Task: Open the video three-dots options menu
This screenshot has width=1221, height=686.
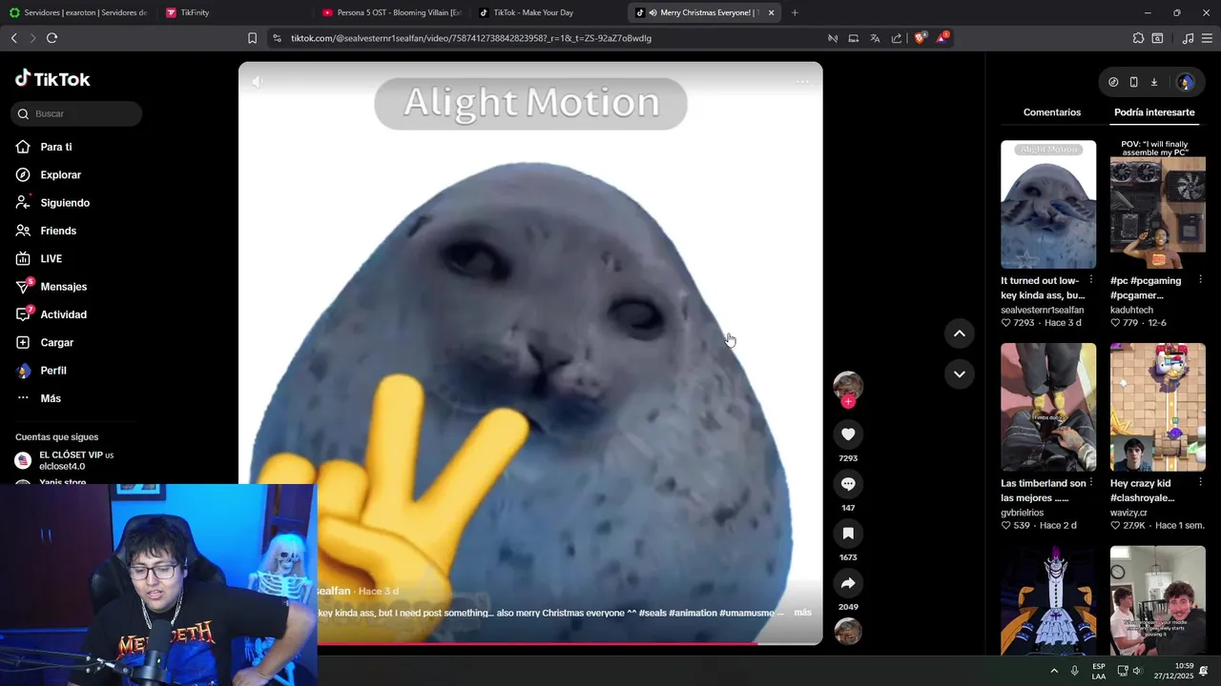Action: coord(802,82)
